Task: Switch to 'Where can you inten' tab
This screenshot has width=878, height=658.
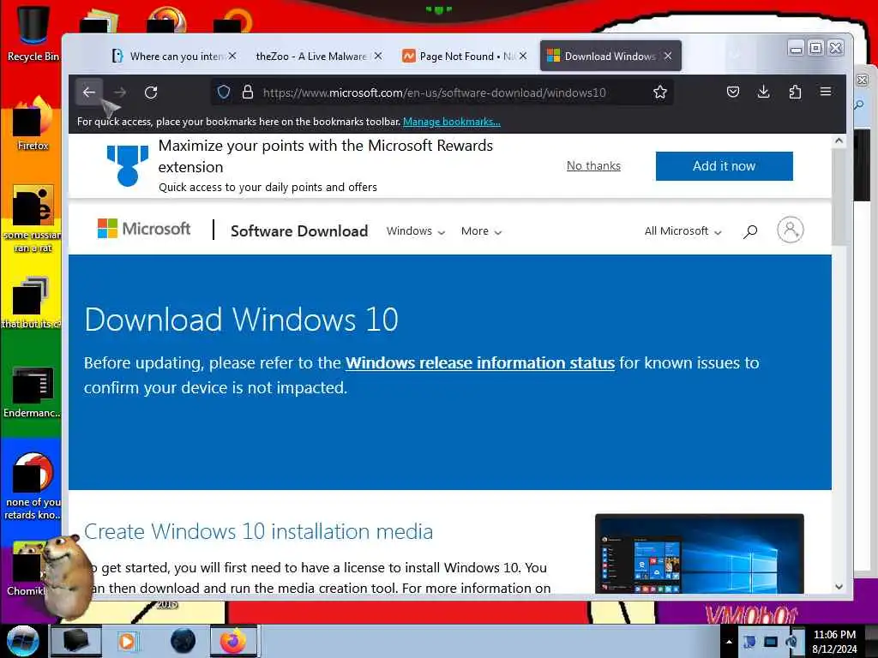Action: point(173,56)
